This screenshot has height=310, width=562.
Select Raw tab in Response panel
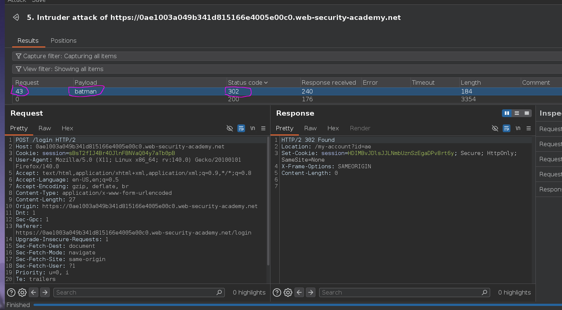pos(310,128)
